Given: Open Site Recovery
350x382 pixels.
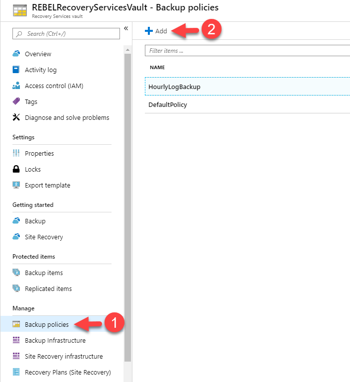Looking at the screenshot, I should click(x=44, y=237).
